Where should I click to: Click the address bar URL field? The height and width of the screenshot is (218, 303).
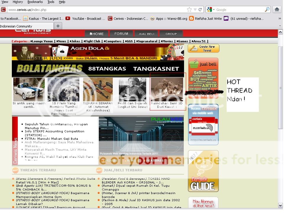(97, 10)
